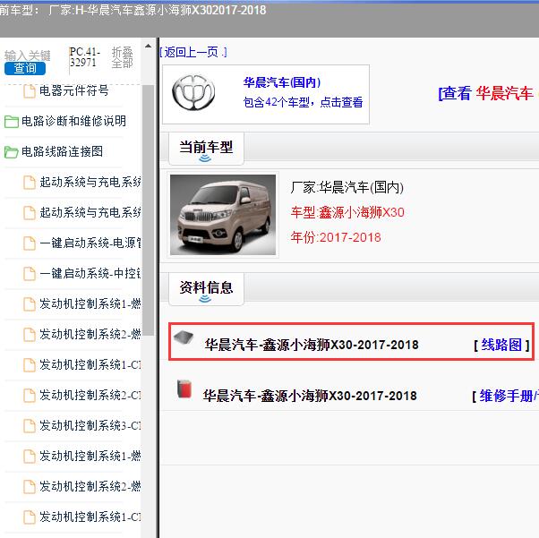
Task: Click the red 年份:2017-2018 text
Action: (x=336, y=237)
